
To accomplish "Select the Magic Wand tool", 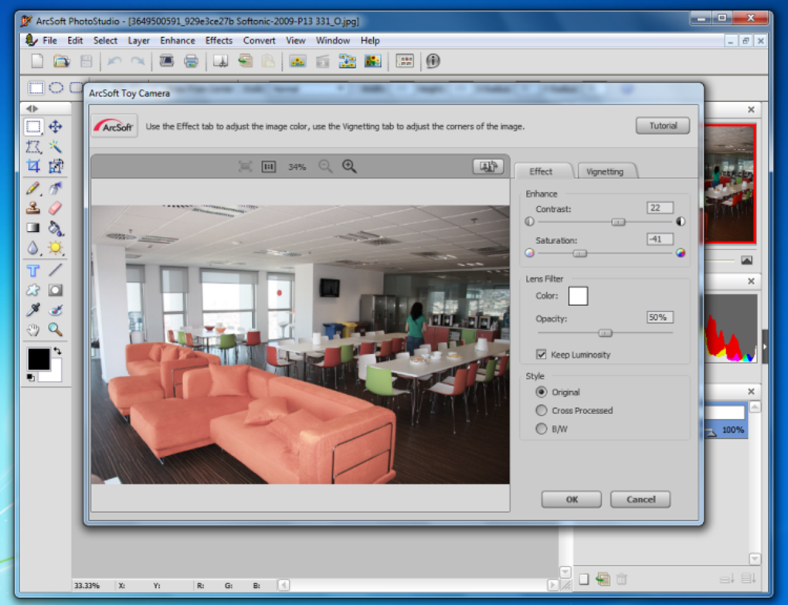I will 56,147.
